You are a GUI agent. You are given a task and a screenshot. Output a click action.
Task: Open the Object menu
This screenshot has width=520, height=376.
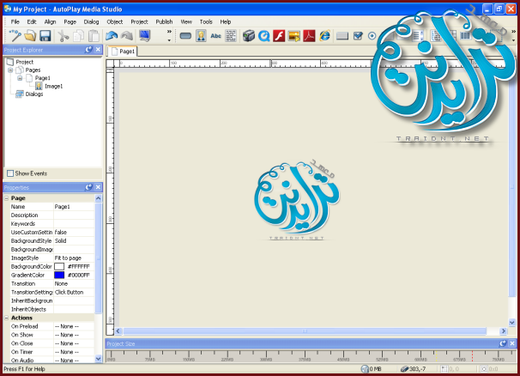click(x=115, y=21)
